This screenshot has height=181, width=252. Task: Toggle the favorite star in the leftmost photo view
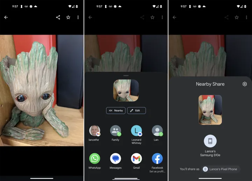(x=68, y=18)
